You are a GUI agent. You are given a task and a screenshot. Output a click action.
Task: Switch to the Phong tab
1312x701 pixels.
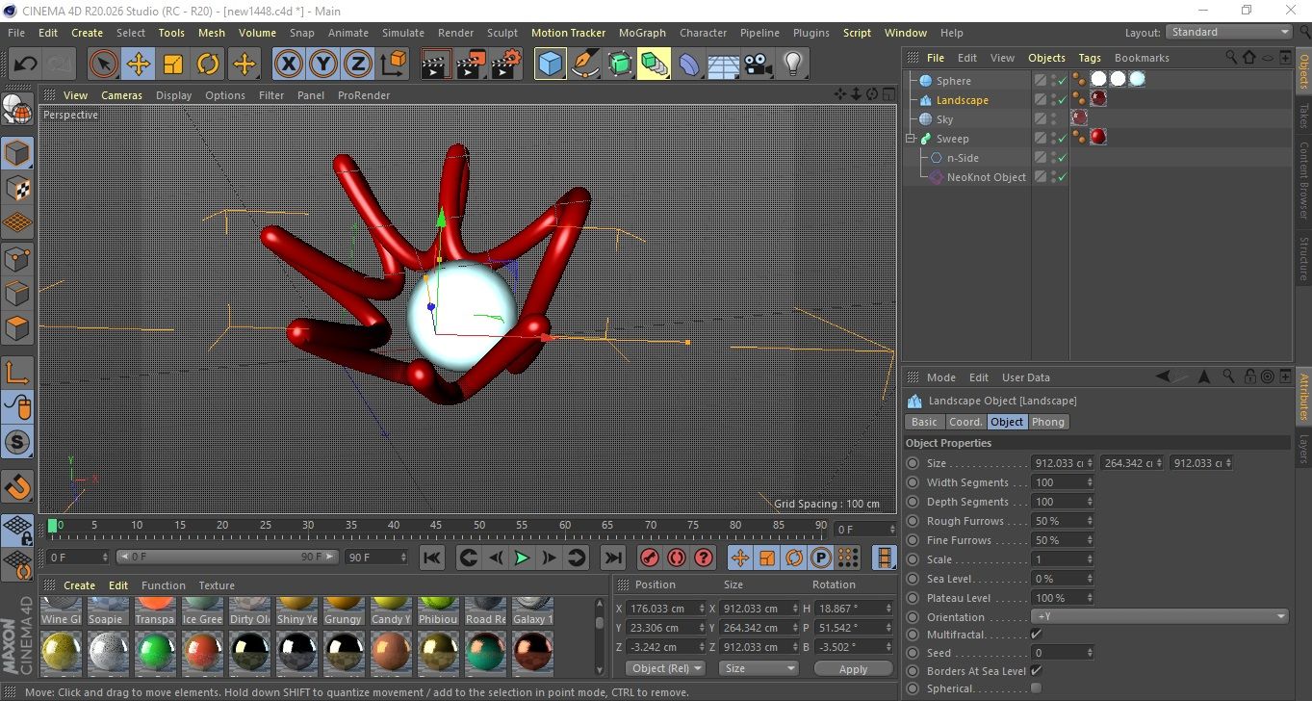coord(1047,422)
